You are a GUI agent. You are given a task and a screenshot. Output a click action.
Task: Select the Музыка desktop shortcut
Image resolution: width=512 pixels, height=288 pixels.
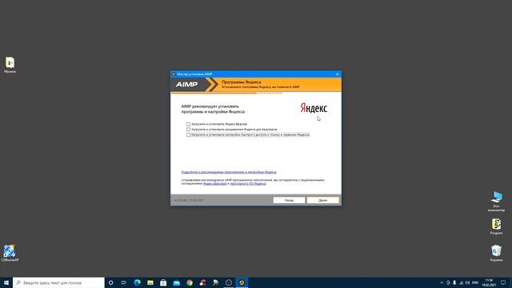point(10,65)
